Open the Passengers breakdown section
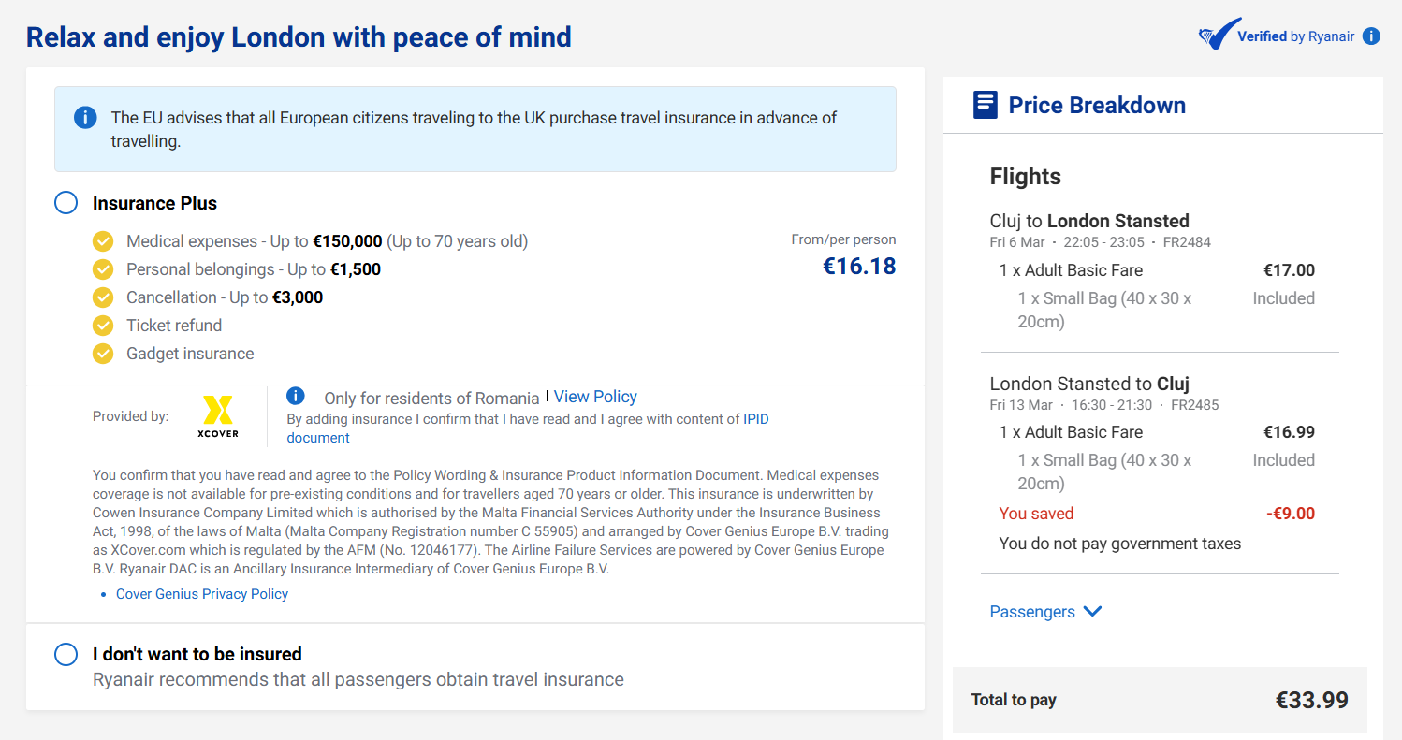 point(1032,612)
